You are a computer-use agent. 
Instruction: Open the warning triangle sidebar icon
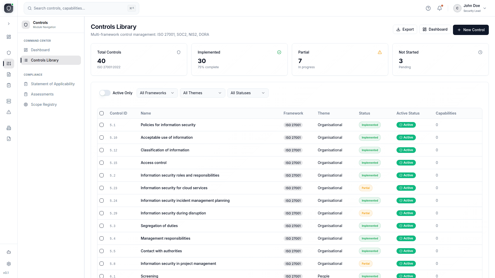(9, 112)
